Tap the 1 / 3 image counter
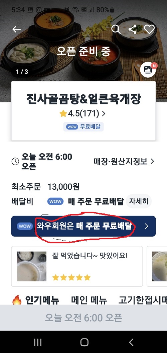Screen dimensions: 167x353 tap(22, 72)
